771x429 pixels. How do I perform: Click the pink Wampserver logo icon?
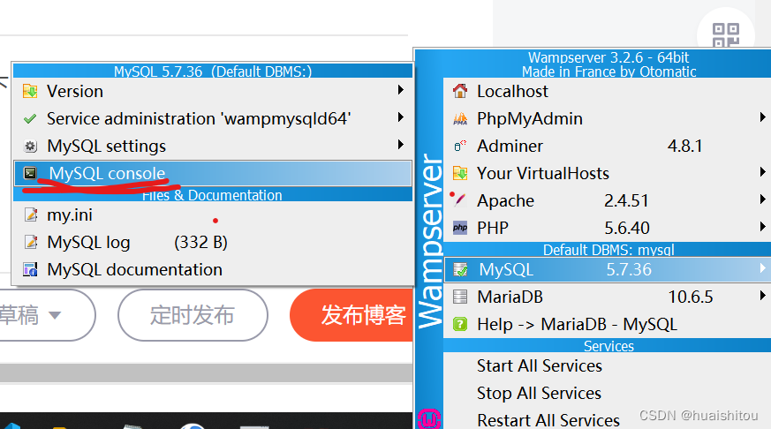(428, 418)
